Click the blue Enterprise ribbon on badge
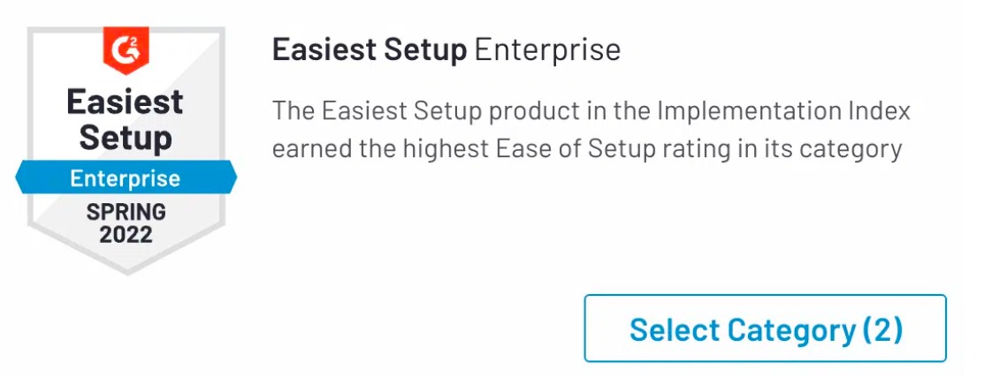The height and width of the screenshot is (378, 984). click(126, 178)
